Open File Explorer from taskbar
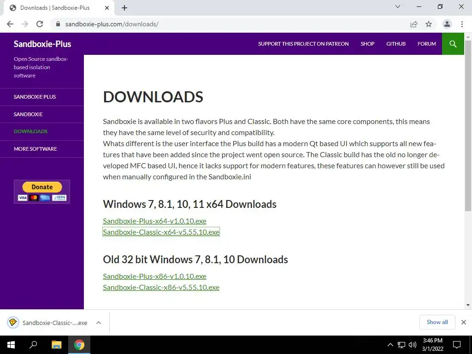The height and width of the screenshot is (354, 472). (x=56, y=345)
